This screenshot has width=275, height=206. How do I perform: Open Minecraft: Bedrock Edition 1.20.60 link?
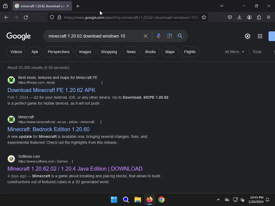(48, 129)
